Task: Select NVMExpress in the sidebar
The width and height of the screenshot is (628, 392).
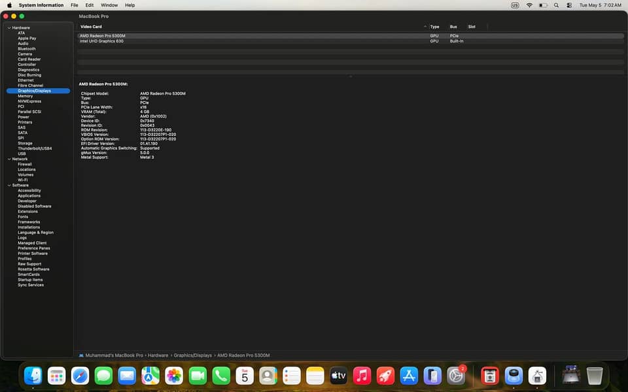Action: click(x=29, y=101)
